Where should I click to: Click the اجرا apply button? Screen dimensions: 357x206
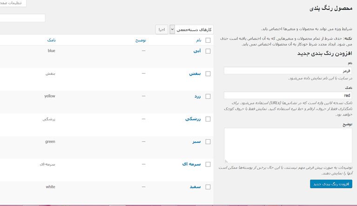(161, 29)
